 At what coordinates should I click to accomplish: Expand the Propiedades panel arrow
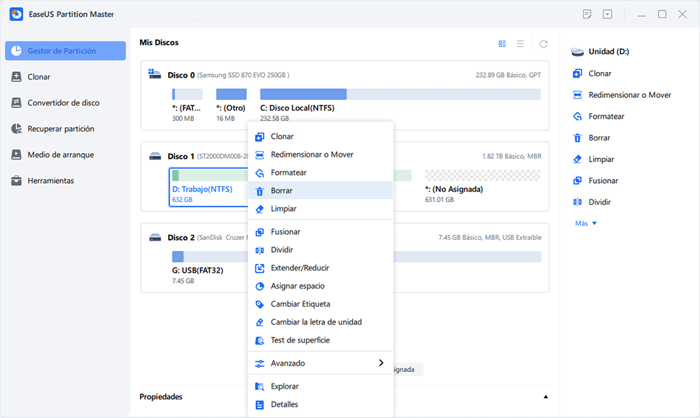pyautogui.click(x=545, y=396)
